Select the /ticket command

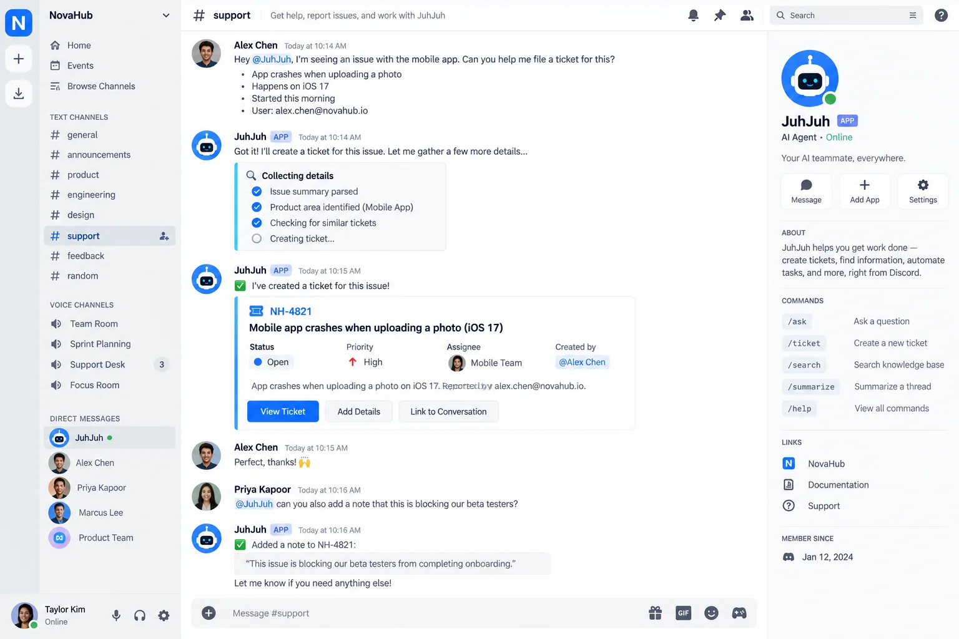(x=804, y=343)
